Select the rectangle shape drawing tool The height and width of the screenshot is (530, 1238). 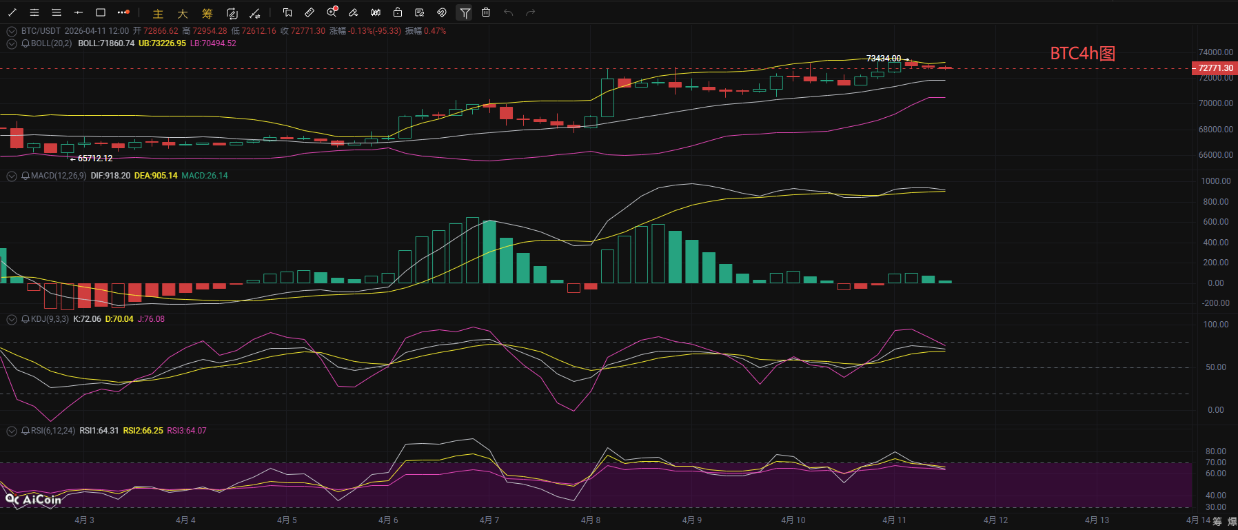[x=101, y=12]
